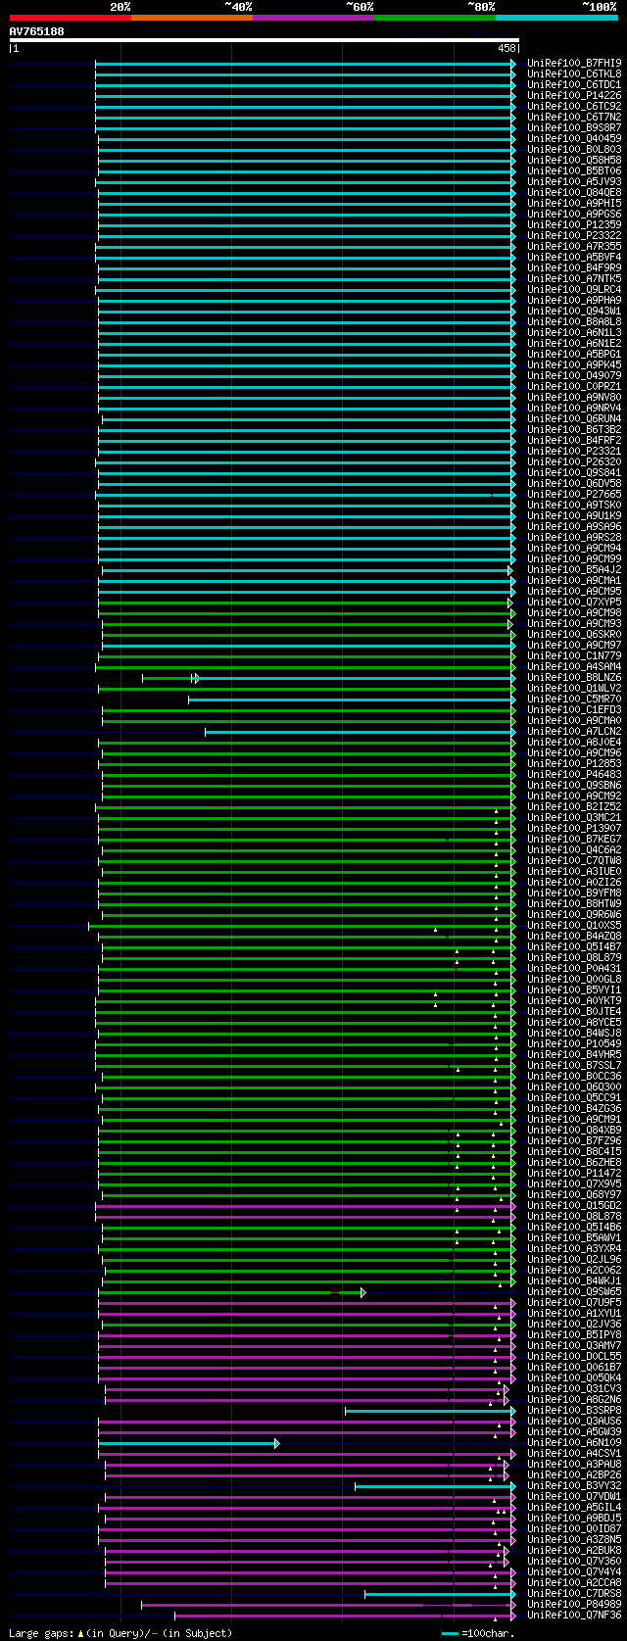Select hit label UniRef100_C5MR70
This screenshot has width=627, height=1641.
pos(574,699)
